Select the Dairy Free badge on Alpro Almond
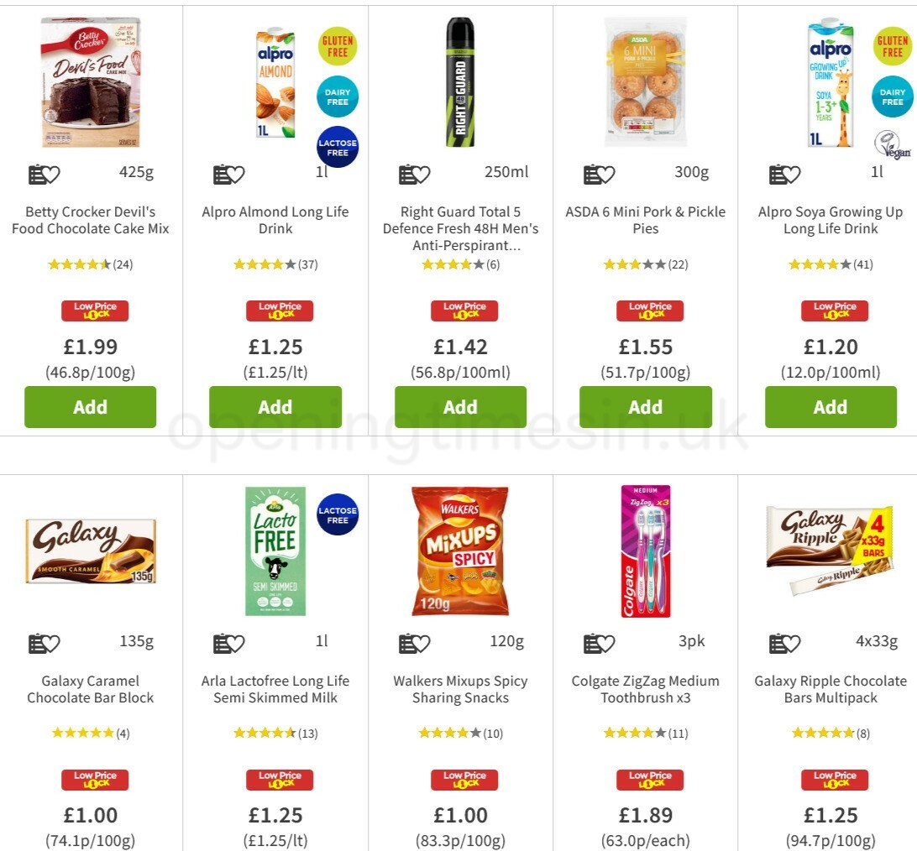This screenshot has height=851, width=917. (337, 97)
